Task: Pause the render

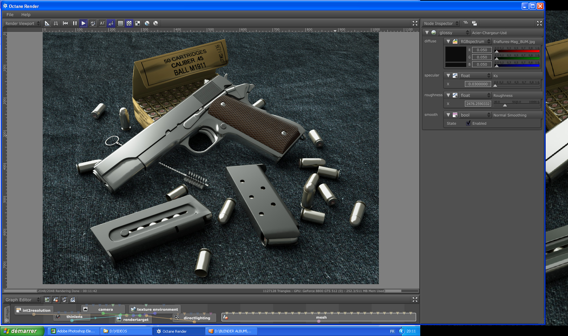Action: (x=75, y=23)
